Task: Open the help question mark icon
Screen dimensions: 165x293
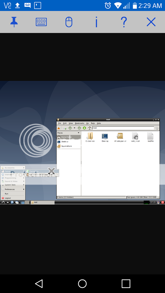Action: click(124, 22)
